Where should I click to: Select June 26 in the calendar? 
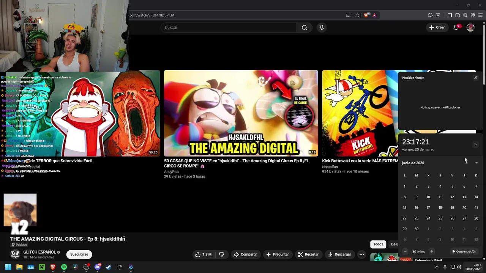452,218
